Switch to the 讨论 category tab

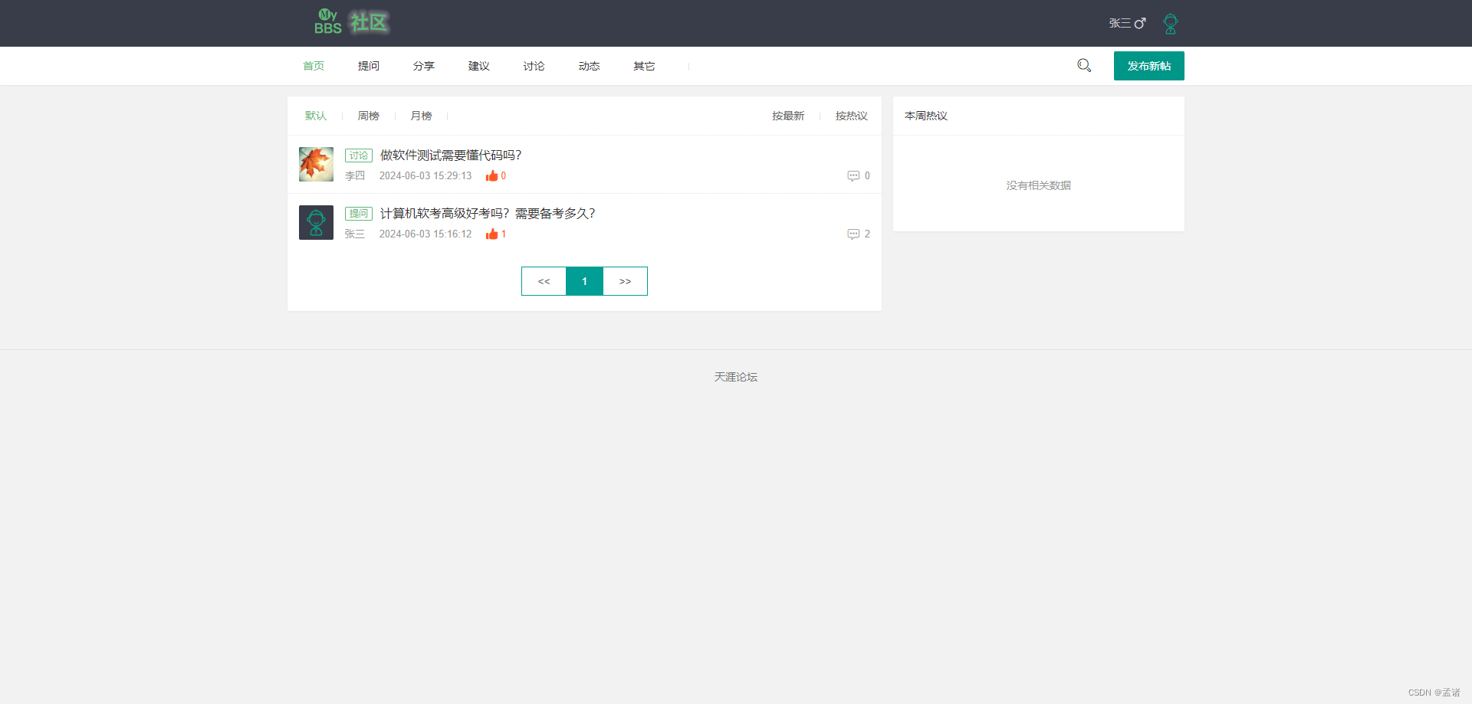point(534,66)
